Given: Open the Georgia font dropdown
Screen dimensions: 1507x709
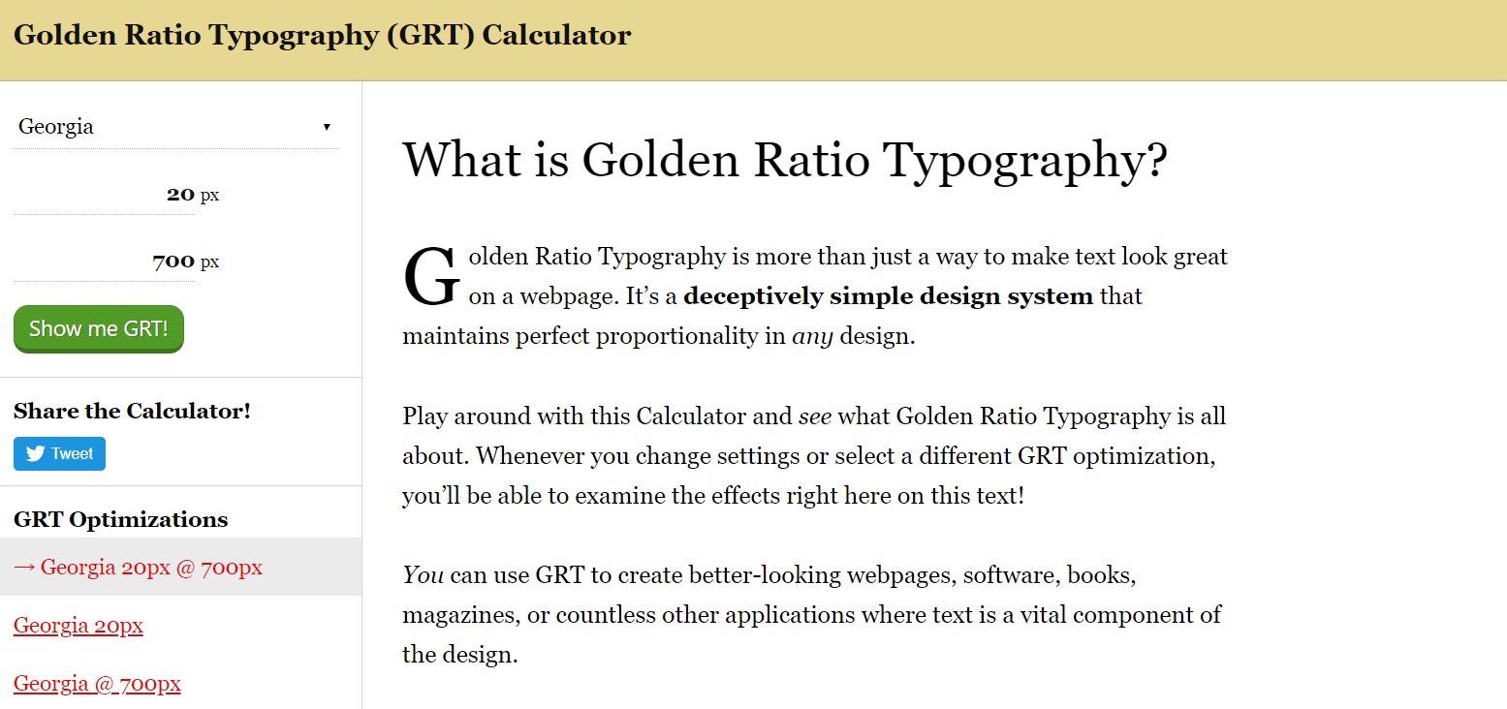Looking at the screenshot, I should [174, 127].
